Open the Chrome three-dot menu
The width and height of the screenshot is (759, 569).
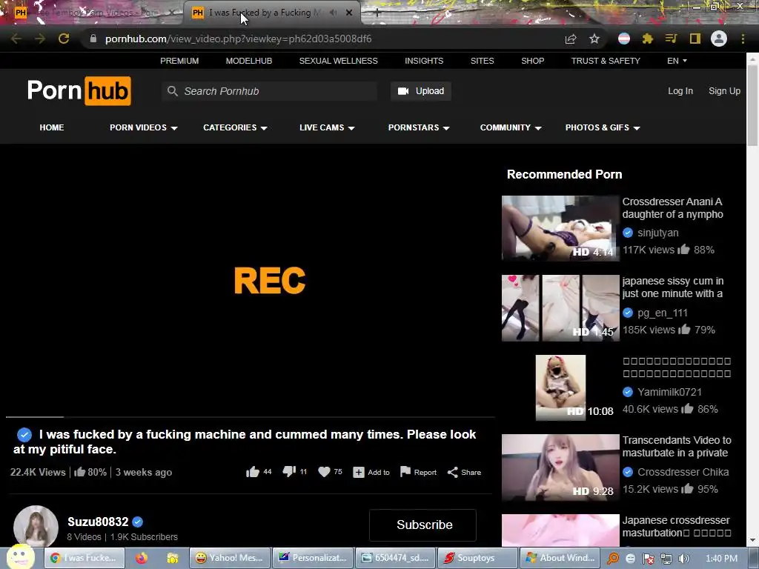pos(743,39)
